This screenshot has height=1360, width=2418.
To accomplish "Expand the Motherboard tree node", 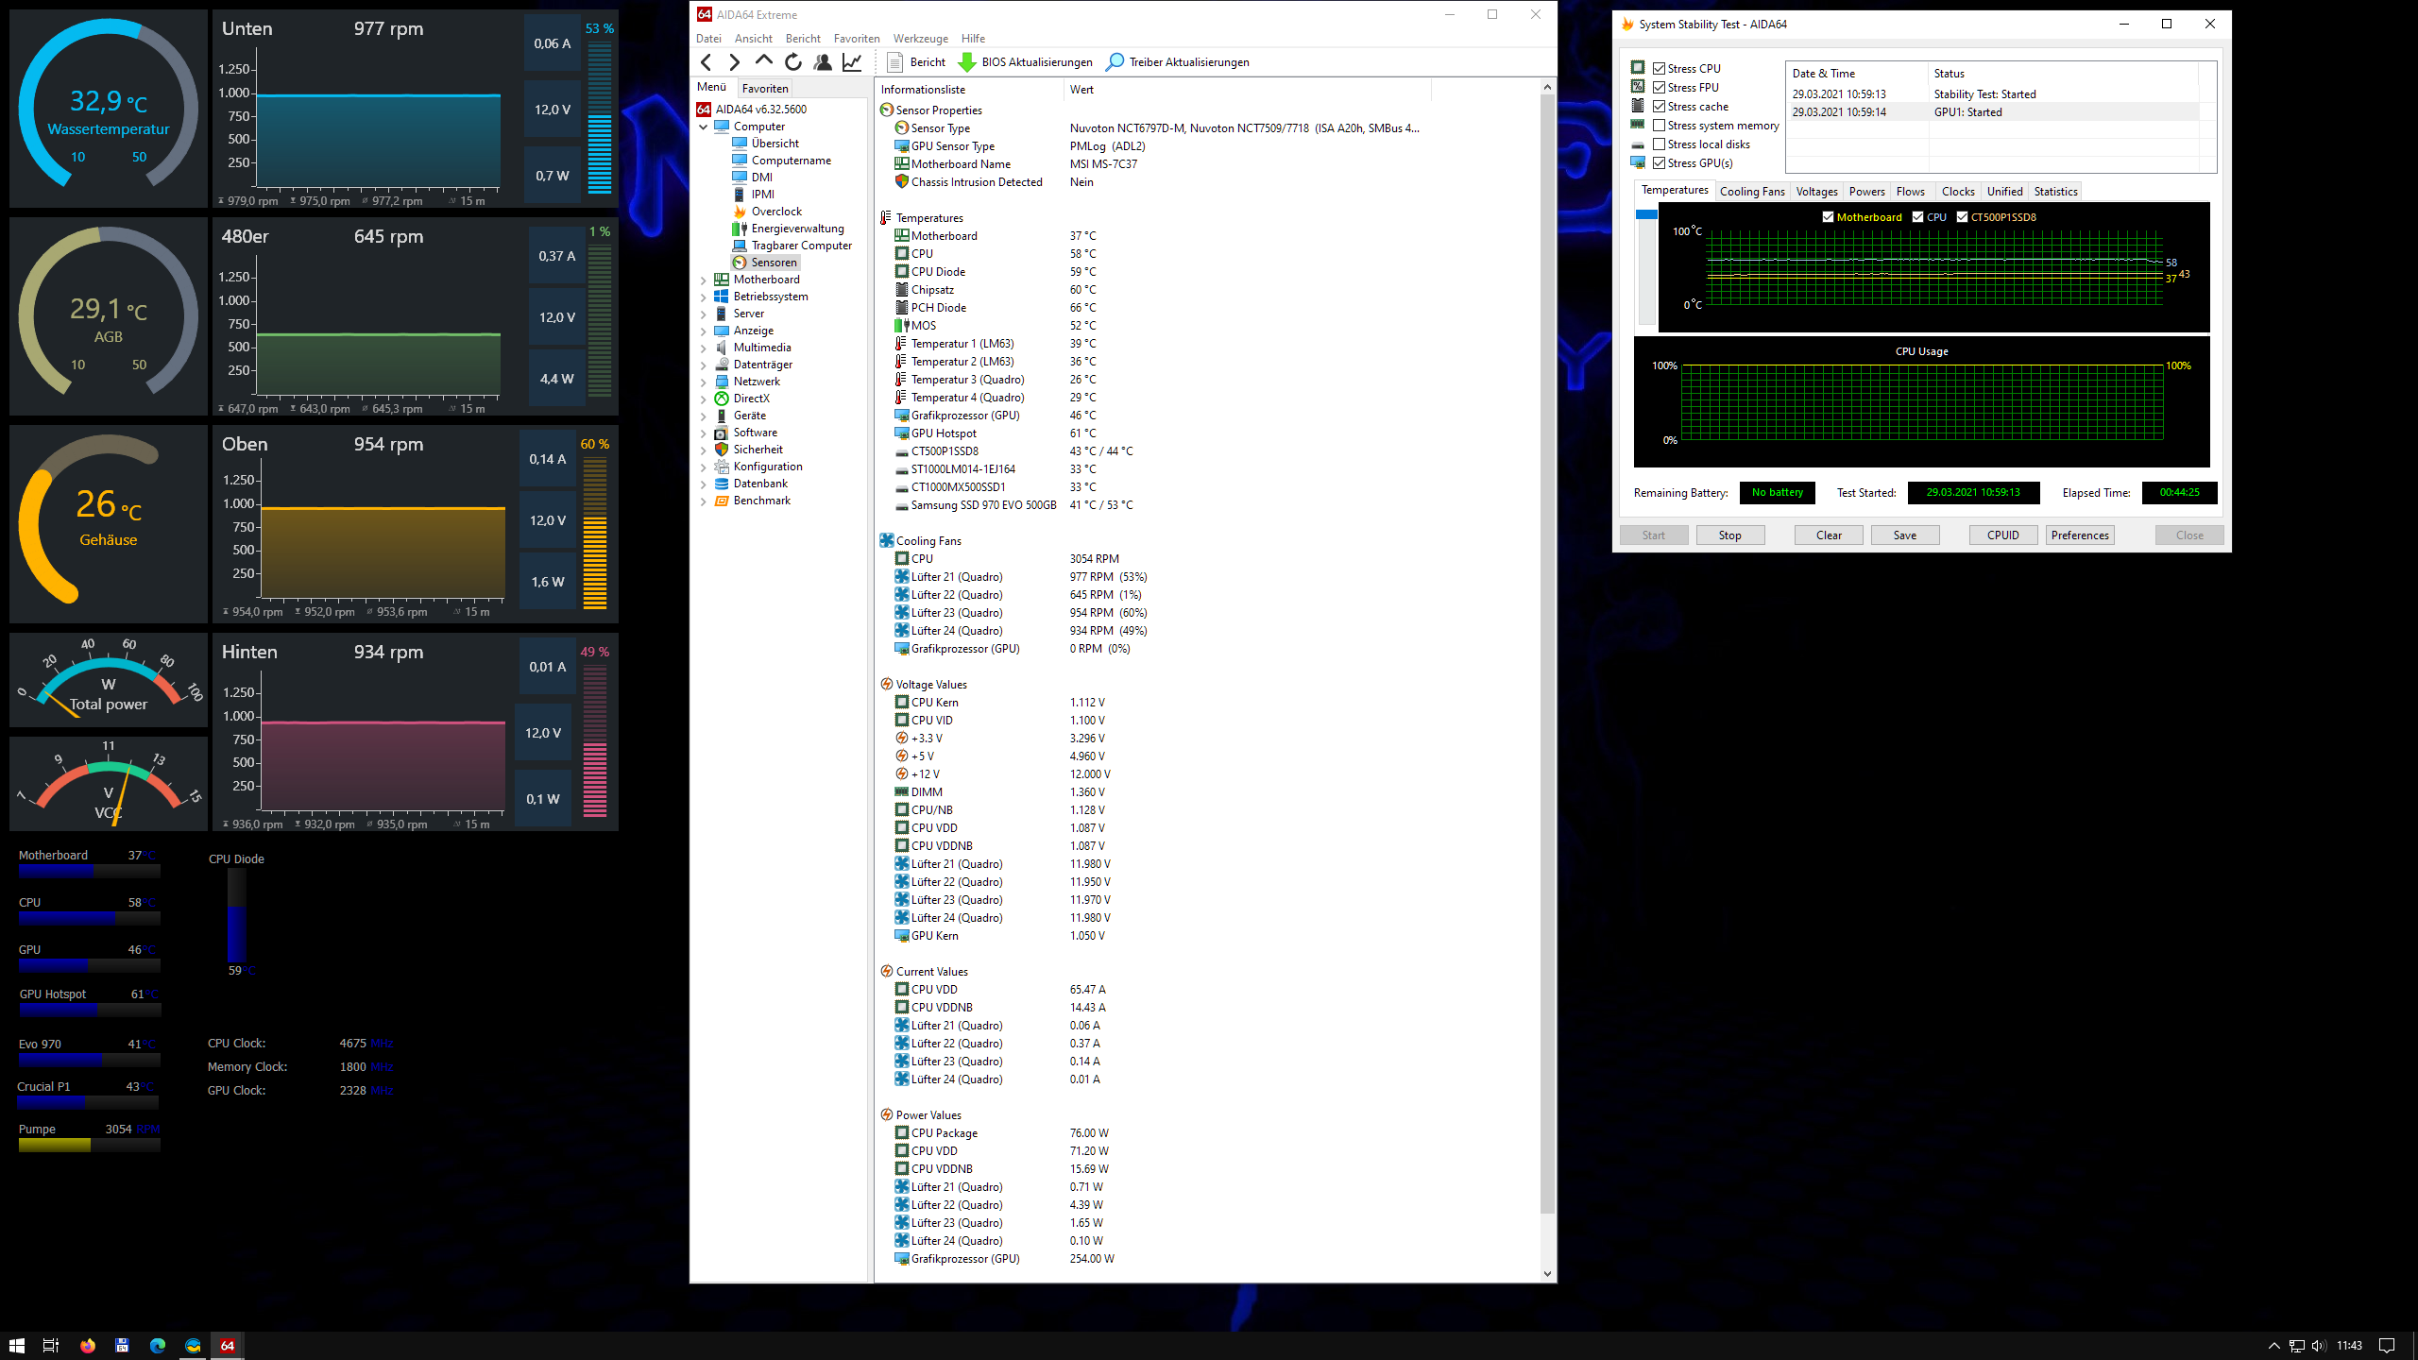I will click(x=704, y=280).
